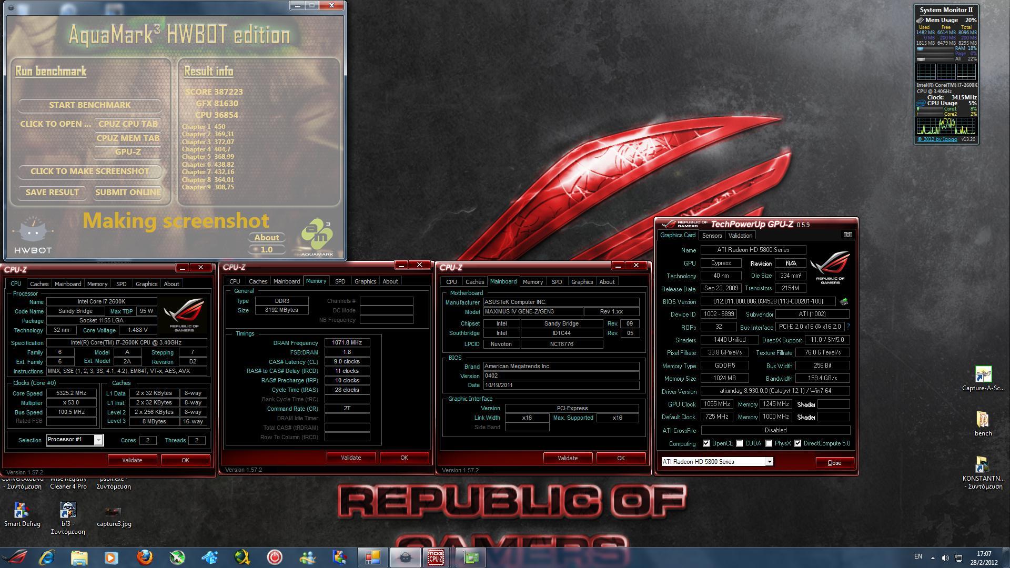Open Windows Explorer folder in taskbar
The image size is (1010, 568).
click(x=79, y=557)
